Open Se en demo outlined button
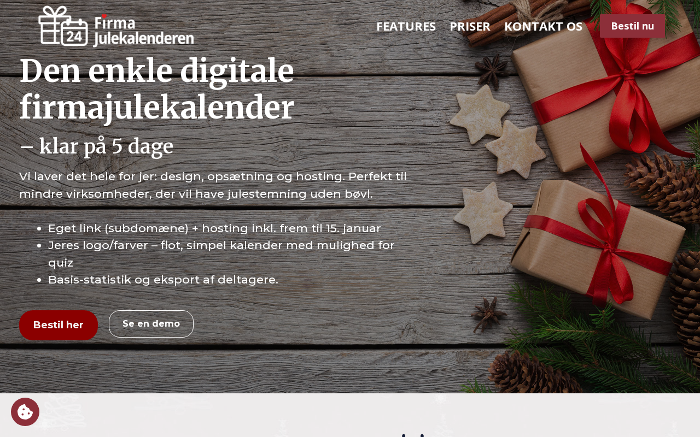Image resolution: width=700 pixels, height=437 pixels. tap(151, 324)
